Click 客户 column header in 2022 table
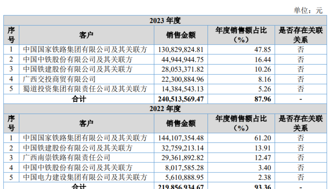The height and width of the screenshot is (189, 335). [86, 123]
